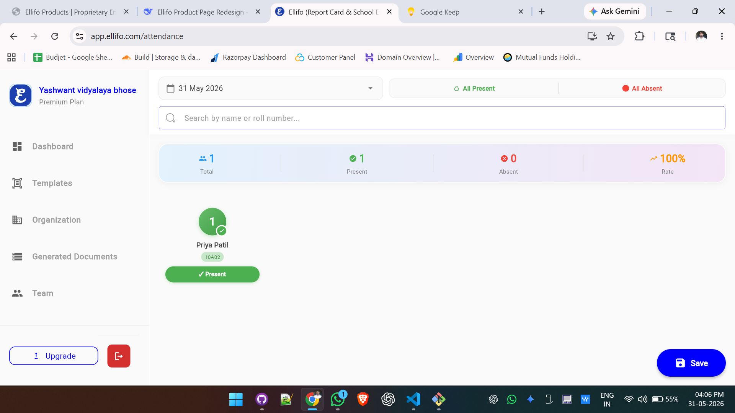The width and height of the screenshot is (735, 413).
Task: Open Build | Storage bookmark
Action: pyautogui.click(x=161, y=57)
